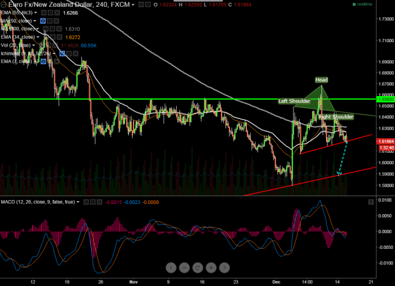The image size is (395, 286).
Task: Remove EMA (34, close) with X icon
Action: (x=59, y=37)
